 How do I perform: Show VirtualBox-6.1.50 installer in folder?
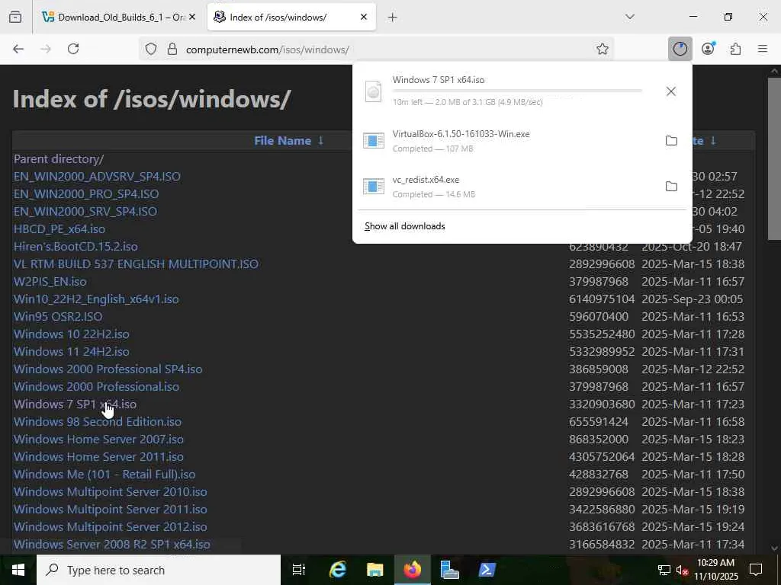[x=671, y=141]
